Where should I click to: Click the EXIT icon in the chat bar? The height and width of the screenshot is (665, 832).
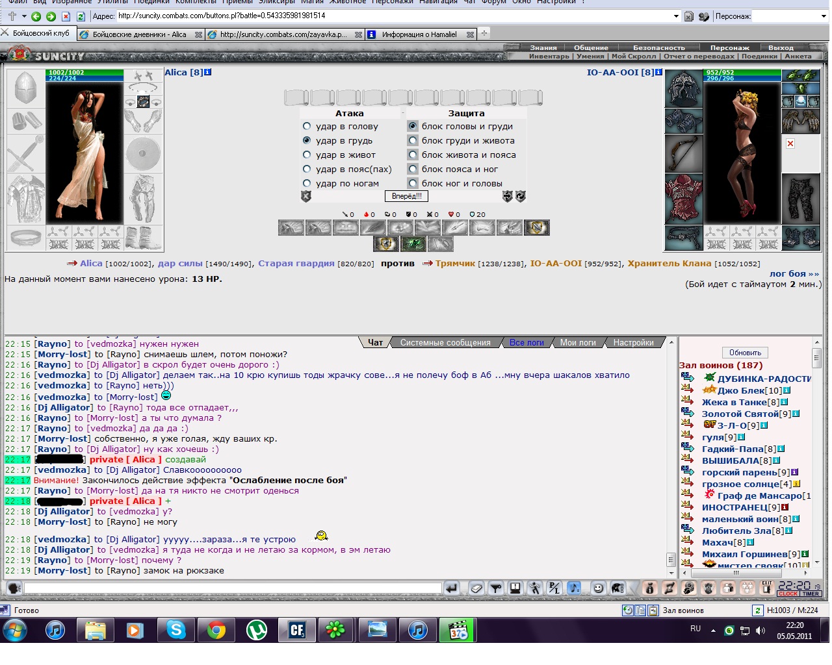click(x=767, y=588)
